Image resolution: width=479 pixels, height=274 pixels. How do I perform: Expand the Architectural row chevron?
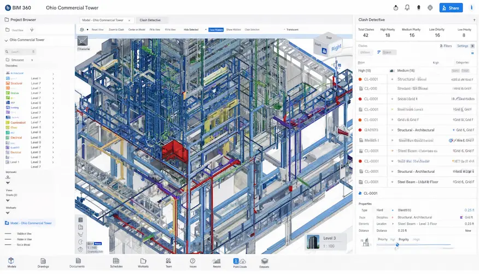53,74
